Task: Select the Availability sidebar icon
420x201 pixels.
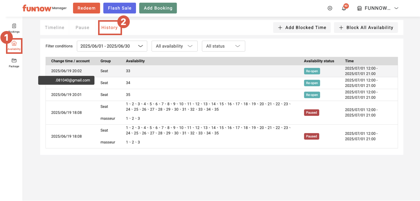Action: 14,43
